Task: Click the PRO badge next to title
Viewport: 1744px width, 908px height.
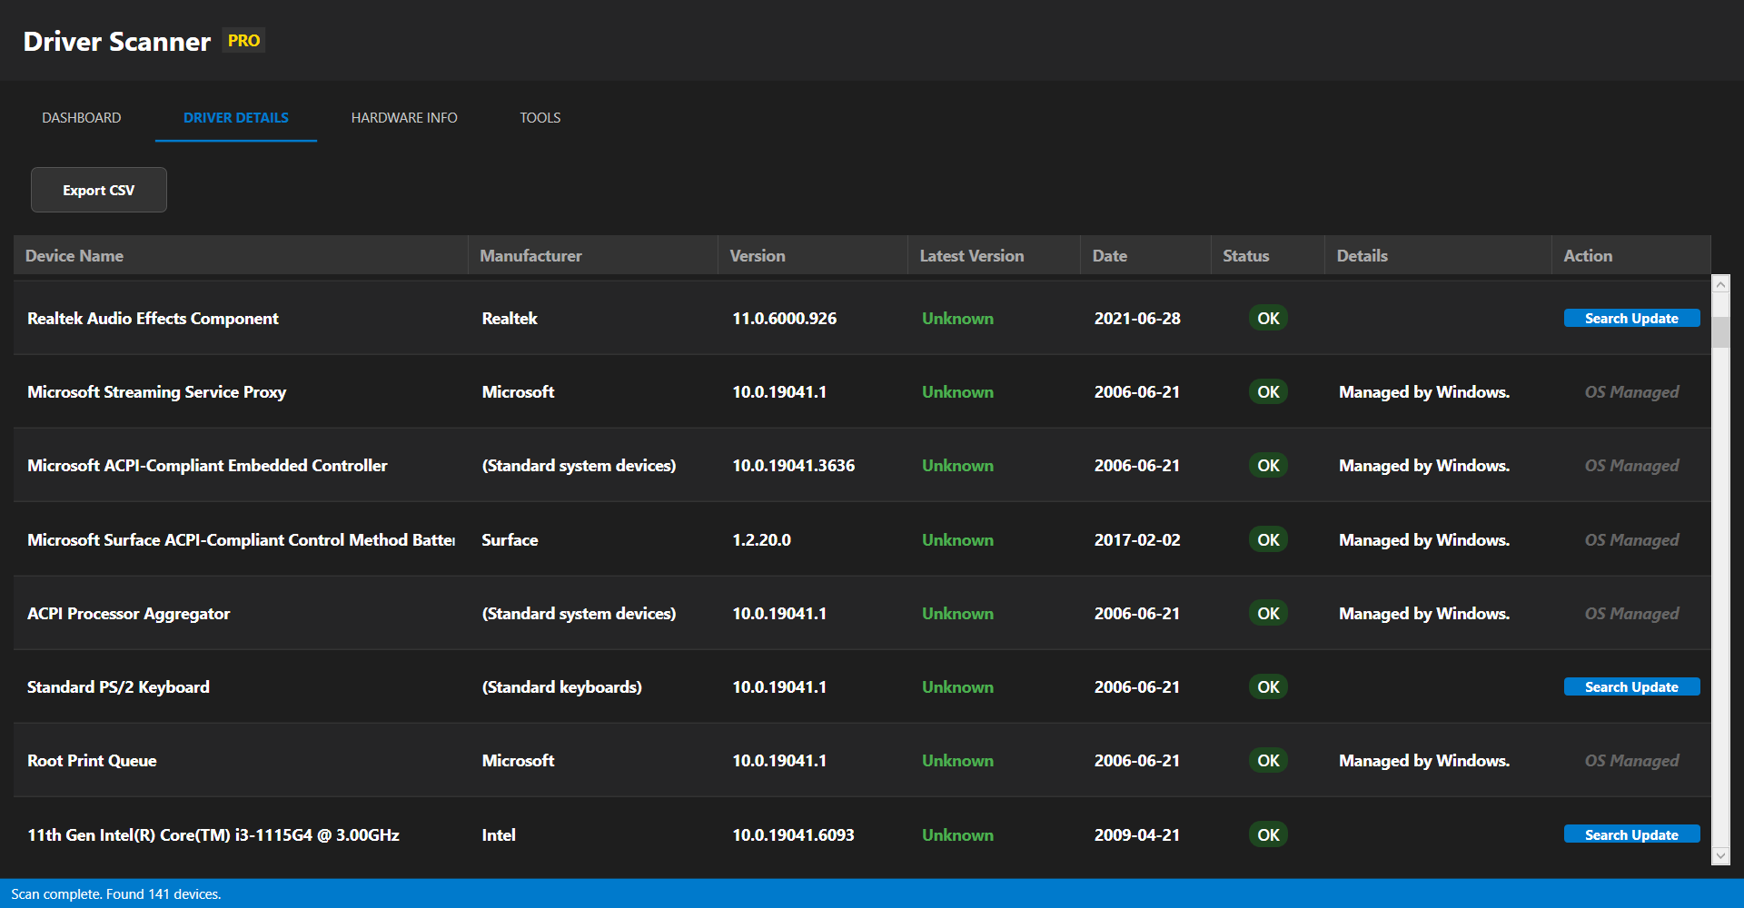Action: point(243,41)
